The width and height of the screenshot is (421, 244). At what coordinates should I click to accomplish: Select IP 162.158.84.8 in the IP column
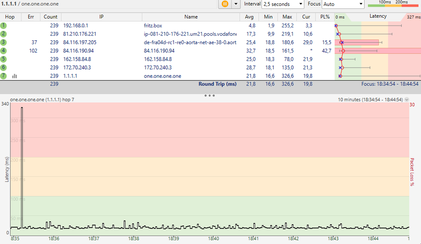[x=77, y=59]
